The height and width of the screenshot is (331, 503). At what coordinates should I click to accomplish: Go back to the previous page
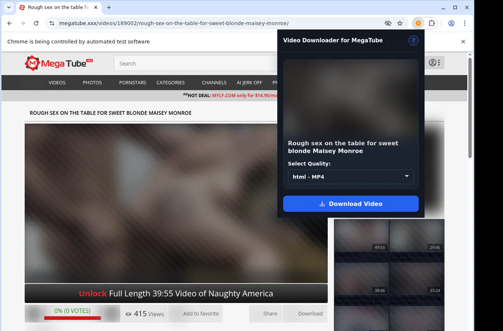pos(10,23)
